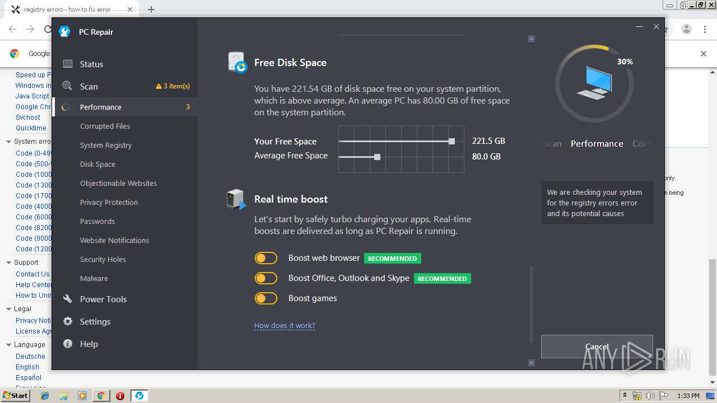The height and width of the screenshot is (403, 717).
Task: Click the computer icon in progress circle
Action: [594, 83]
